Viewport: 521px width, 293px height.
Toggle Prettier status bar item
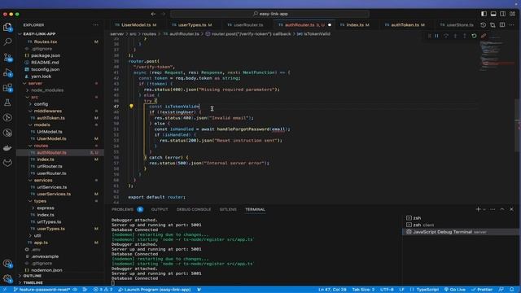(482, 290)
